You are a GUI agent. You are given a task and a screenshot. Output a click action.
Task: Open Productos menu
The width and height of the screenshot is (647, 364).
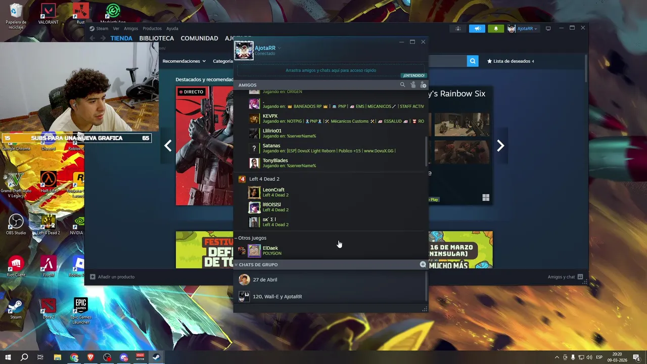point(152,28)
